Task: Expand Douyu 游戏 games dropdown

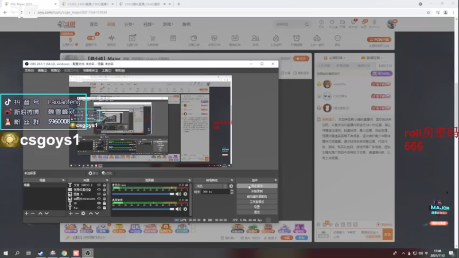Action: pyautogui.click(x=168, y=24)
